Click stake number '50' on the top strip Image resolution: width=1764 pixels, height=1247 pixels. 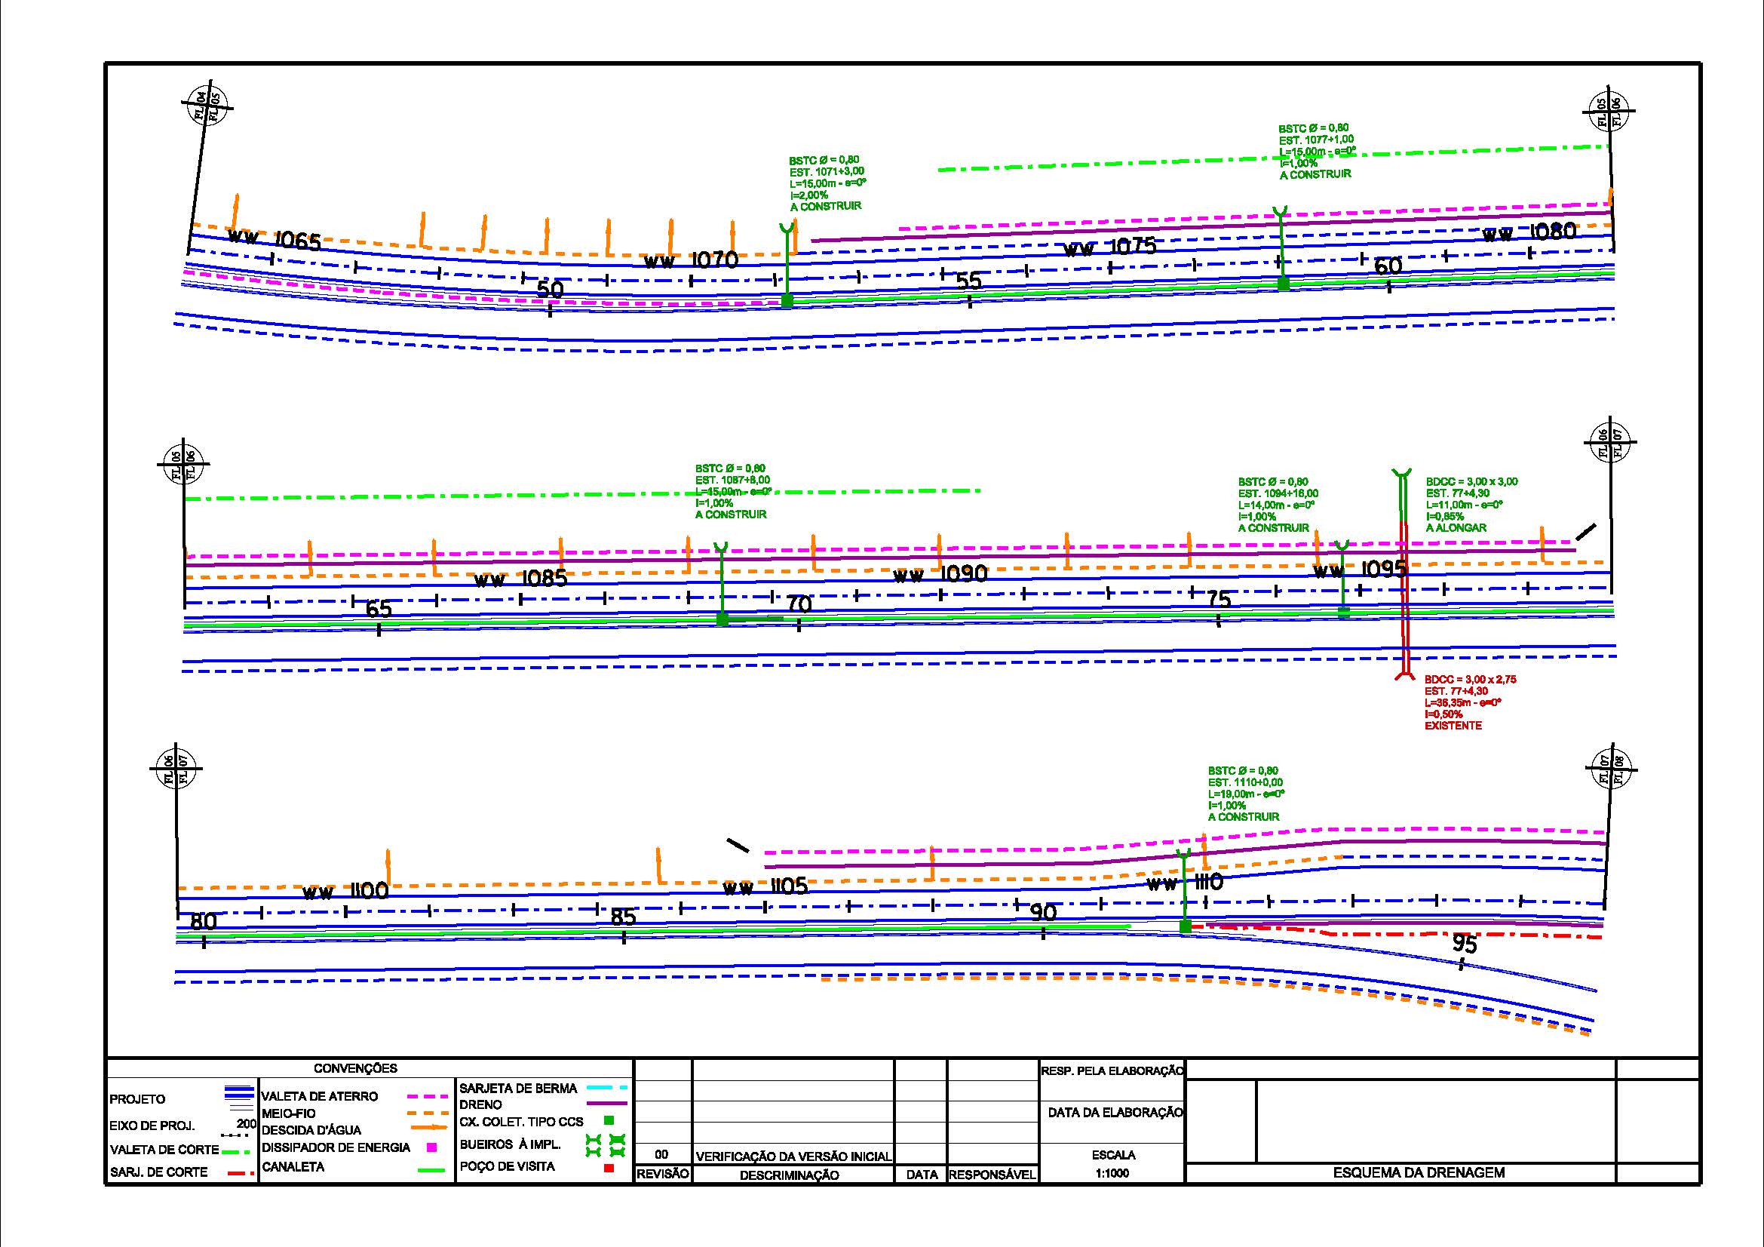(550, 289)
